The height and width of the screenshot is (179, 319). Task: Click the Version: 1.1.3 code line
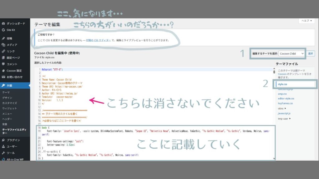point(52,100)
